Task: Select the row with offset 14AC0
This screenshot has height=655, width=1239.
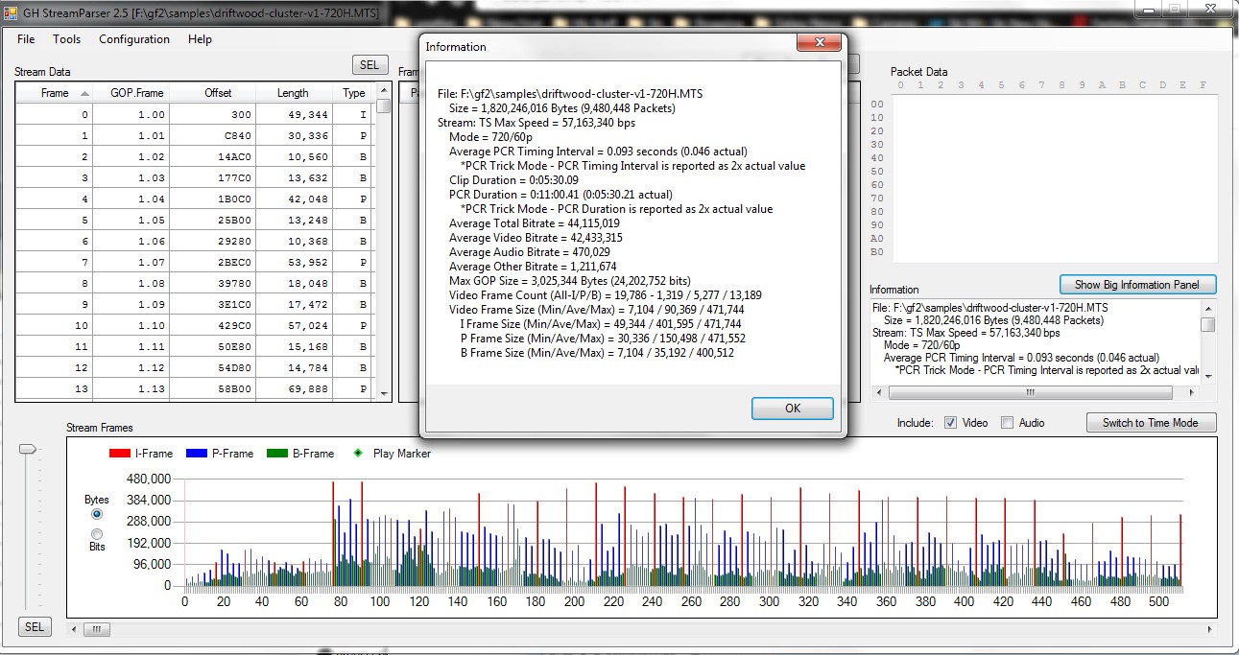Action: coord(196,157)
